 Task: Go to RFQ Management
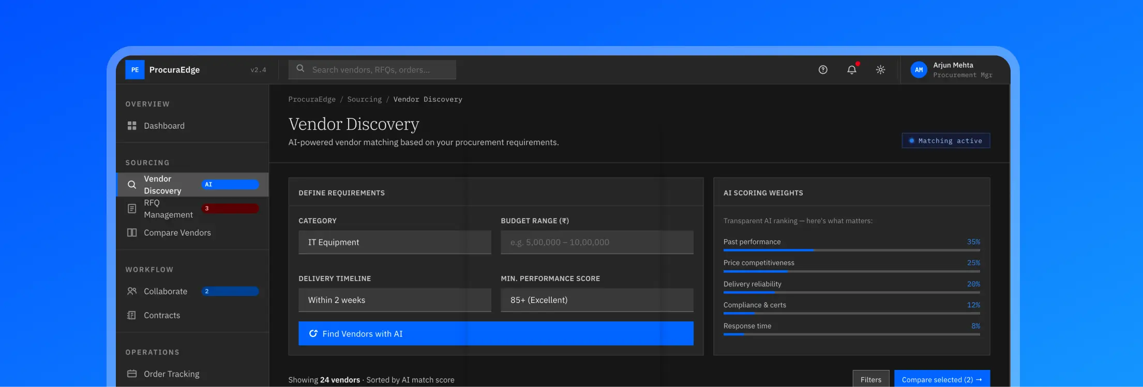(x=192, y=209)
